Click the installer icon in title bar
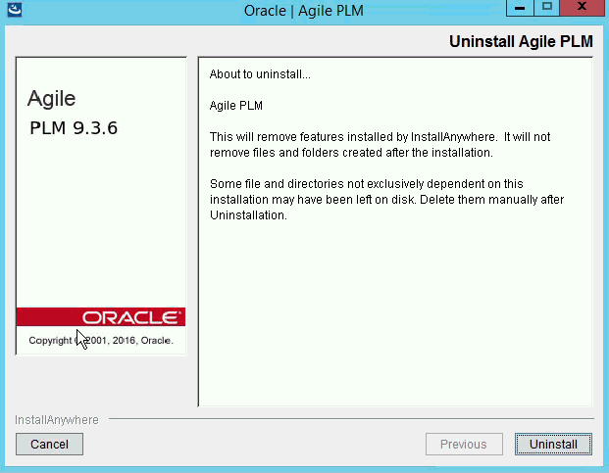Screen dimensions: 609x473 [x=15, y=10]
